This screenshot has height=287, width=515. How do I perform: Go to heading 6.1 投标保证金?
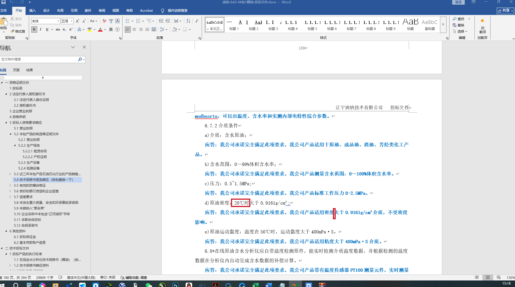25,237
